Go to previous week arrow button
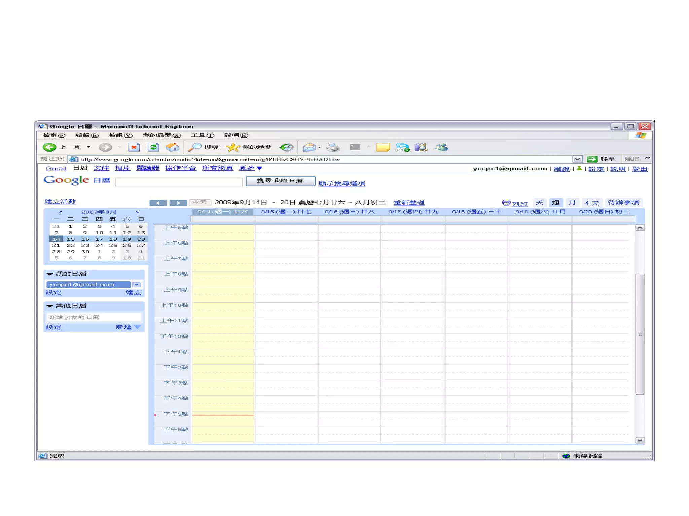The height and width of the screenshot is (516, 689). (158, 203)
